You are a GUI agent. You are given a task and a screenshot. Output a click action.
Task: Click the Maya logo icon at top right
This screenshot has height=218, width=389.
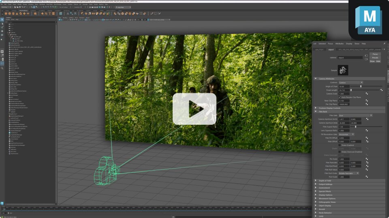[x=369, y=20]
